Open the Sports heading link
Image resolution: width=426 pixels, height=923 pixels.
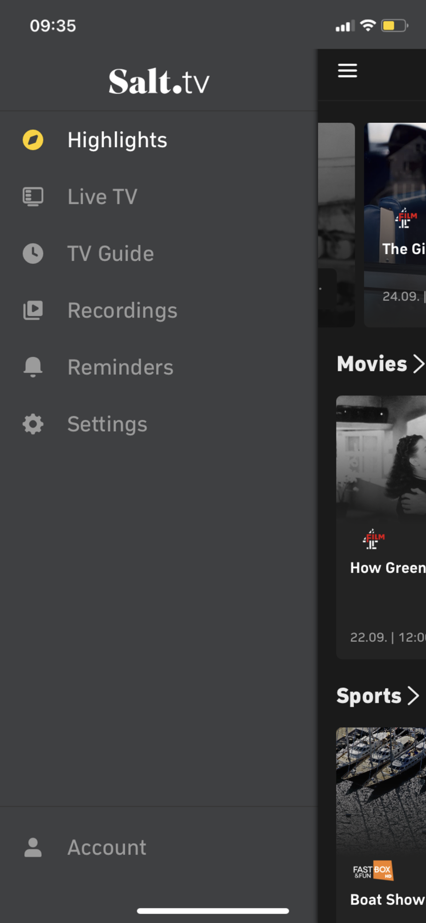pyautogui.click(x=369, y=696)
